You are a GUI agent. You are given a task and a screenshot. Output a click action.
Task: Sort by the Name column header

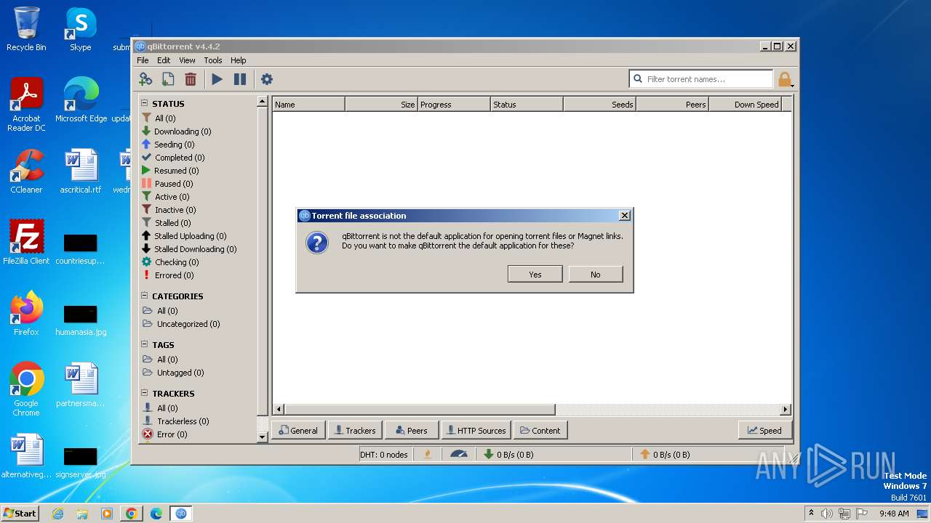pyautogui.click(x=308, y=105)
